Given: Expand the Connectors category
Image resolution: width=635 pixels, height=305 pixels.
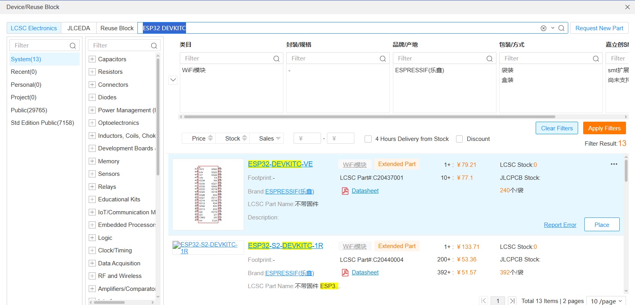Looking at the screenshot, I should pos(92,85).
